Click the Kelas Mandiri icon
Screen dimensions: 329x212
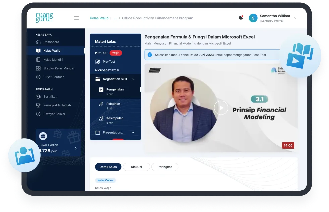pyautogui.click(x=38, y=60)
